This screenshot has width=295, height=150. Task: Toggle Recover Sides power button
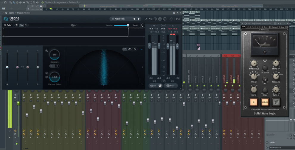click(47, 73)
